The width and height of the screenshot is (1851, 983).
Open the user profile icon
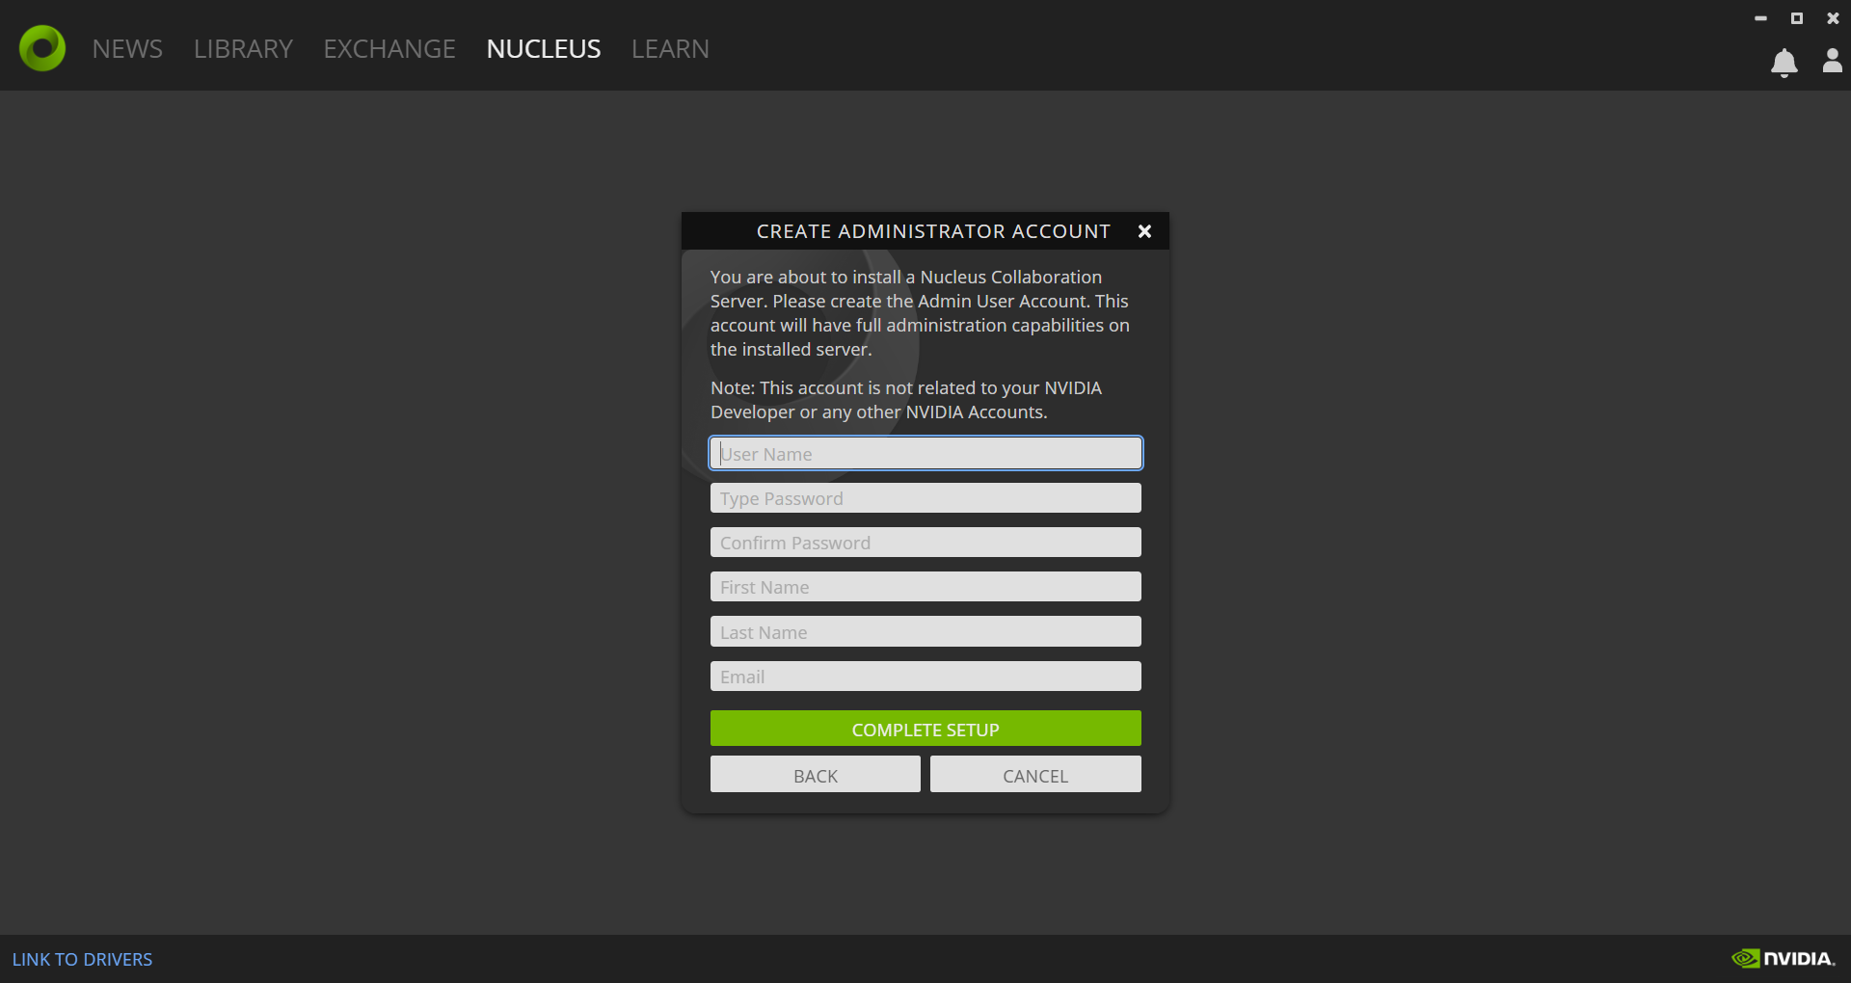[x=1833, y=61]
